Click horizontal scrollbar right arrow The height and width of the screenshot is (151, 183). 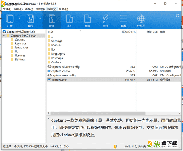tap(179, 113)
